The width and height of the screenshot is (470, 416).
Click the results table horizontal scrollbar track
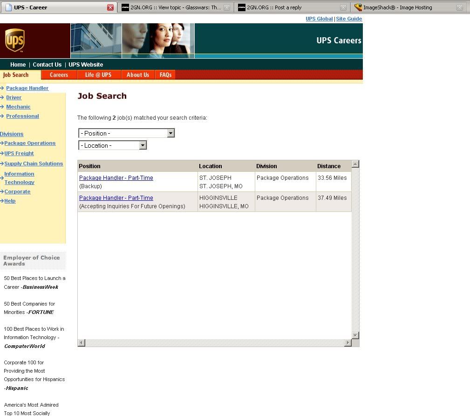(214, 343)
